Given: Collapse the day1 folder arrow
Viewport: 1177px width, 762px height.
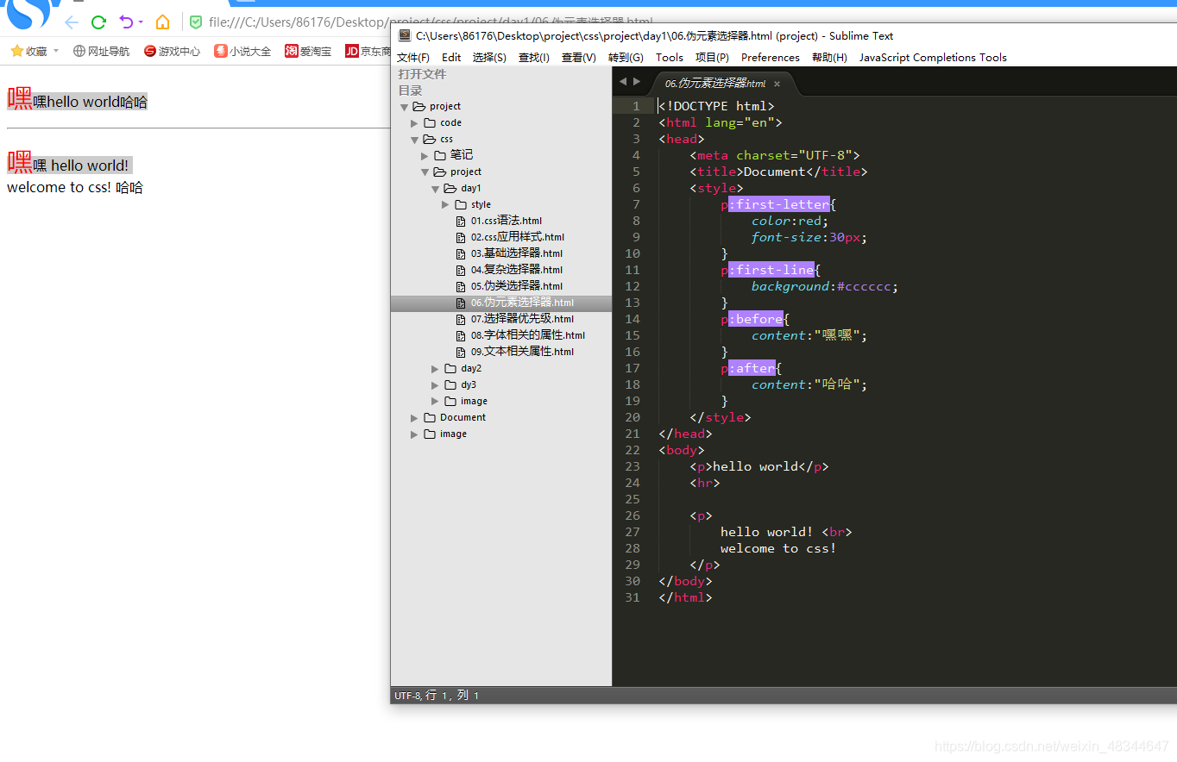Looking at the screenshot, I should (435, 189).
